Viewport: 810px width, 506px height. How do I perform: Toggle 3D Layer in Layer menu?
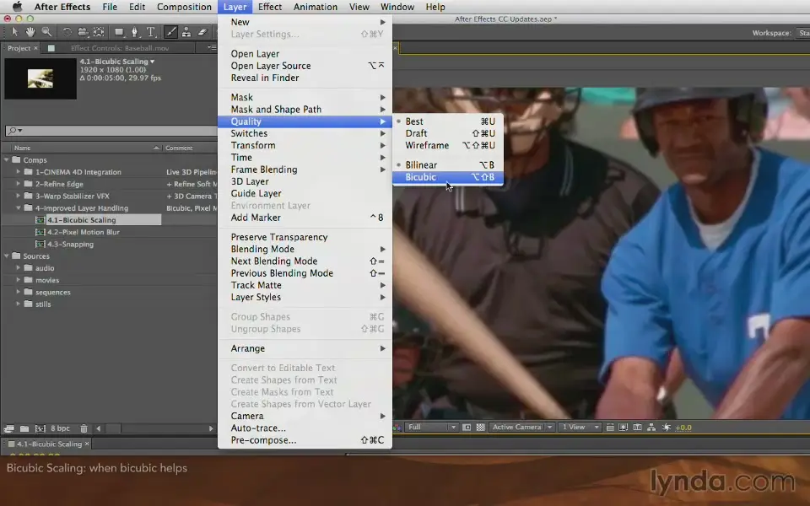(x=305, y=181)
